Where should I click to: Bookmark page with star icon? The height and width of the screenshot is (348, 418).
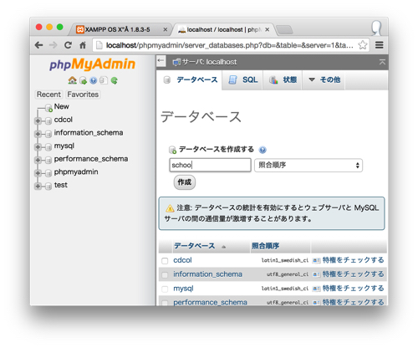tap(363, 45)
